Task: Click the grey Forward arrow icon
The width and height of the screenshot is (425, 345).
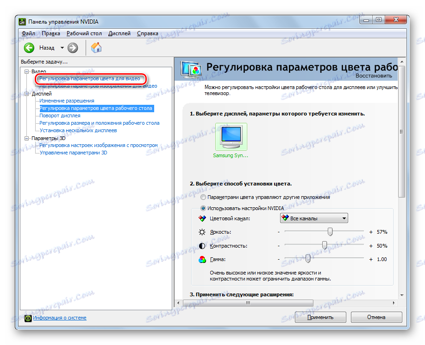Action: point(72,48)
